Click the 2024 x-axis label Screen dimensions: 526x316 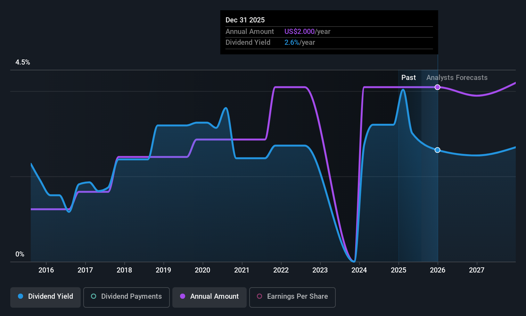click(359, 270)
